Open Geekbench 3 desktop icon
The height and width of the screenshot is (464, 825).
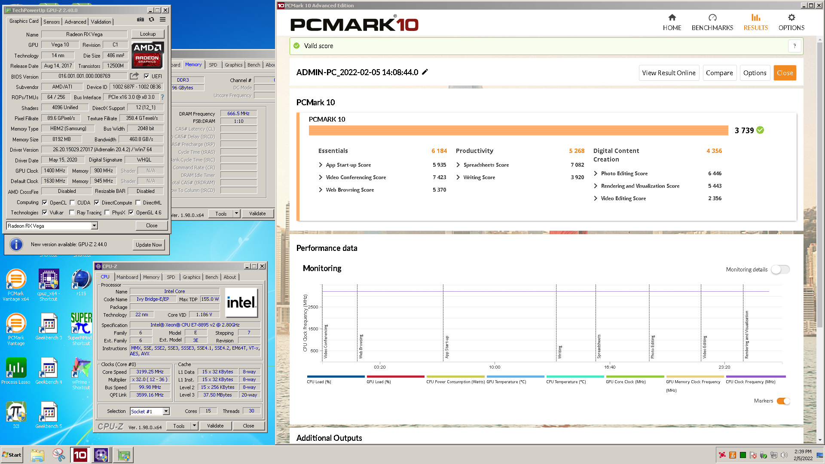tap(49, 327)
